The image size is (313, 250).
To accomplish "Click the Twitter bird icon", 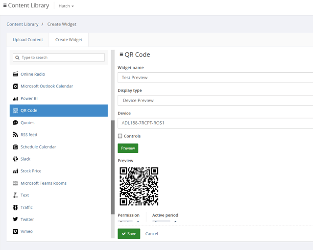I will tap(15, 220).
